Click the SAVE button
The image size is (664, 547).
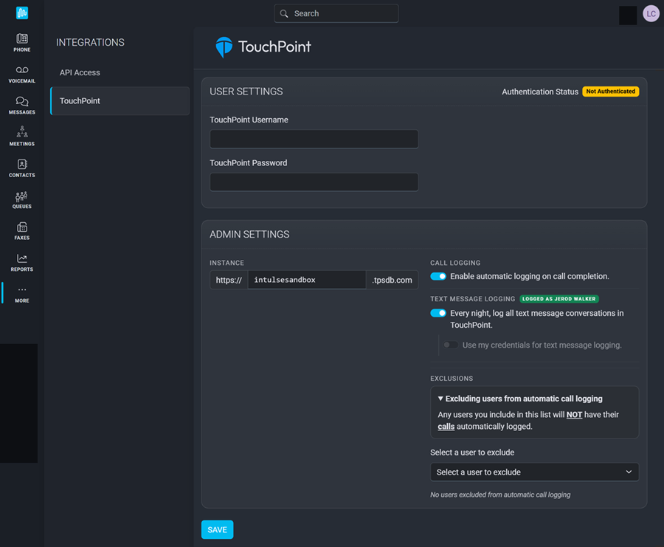pos(217,529)
